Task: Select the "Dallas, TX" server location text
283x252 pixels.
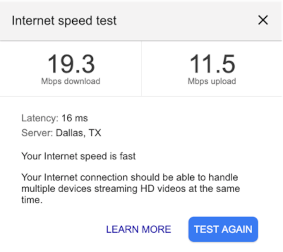Action: point(78,133)
